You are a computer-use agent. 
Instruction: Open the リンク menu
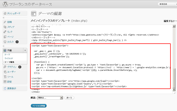pos(10,32)
